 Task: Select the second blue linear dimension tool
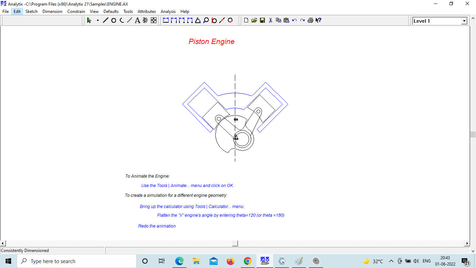[x=174, y=21]
